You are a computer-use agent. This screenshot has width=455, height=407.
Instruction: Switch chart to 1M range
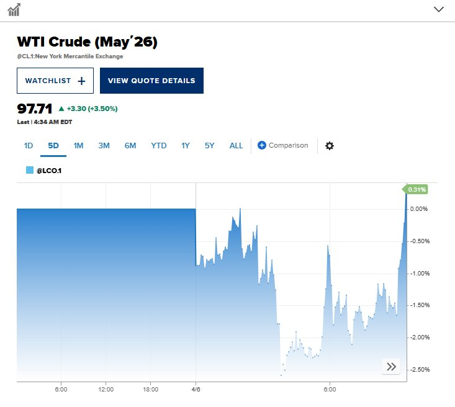pos(78,146)
